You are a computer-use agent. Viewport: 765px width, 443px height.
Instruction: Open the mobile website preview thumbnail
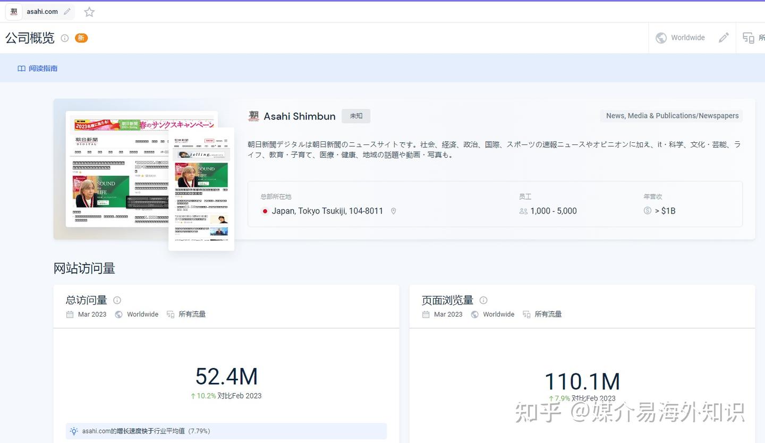point(201,189)
